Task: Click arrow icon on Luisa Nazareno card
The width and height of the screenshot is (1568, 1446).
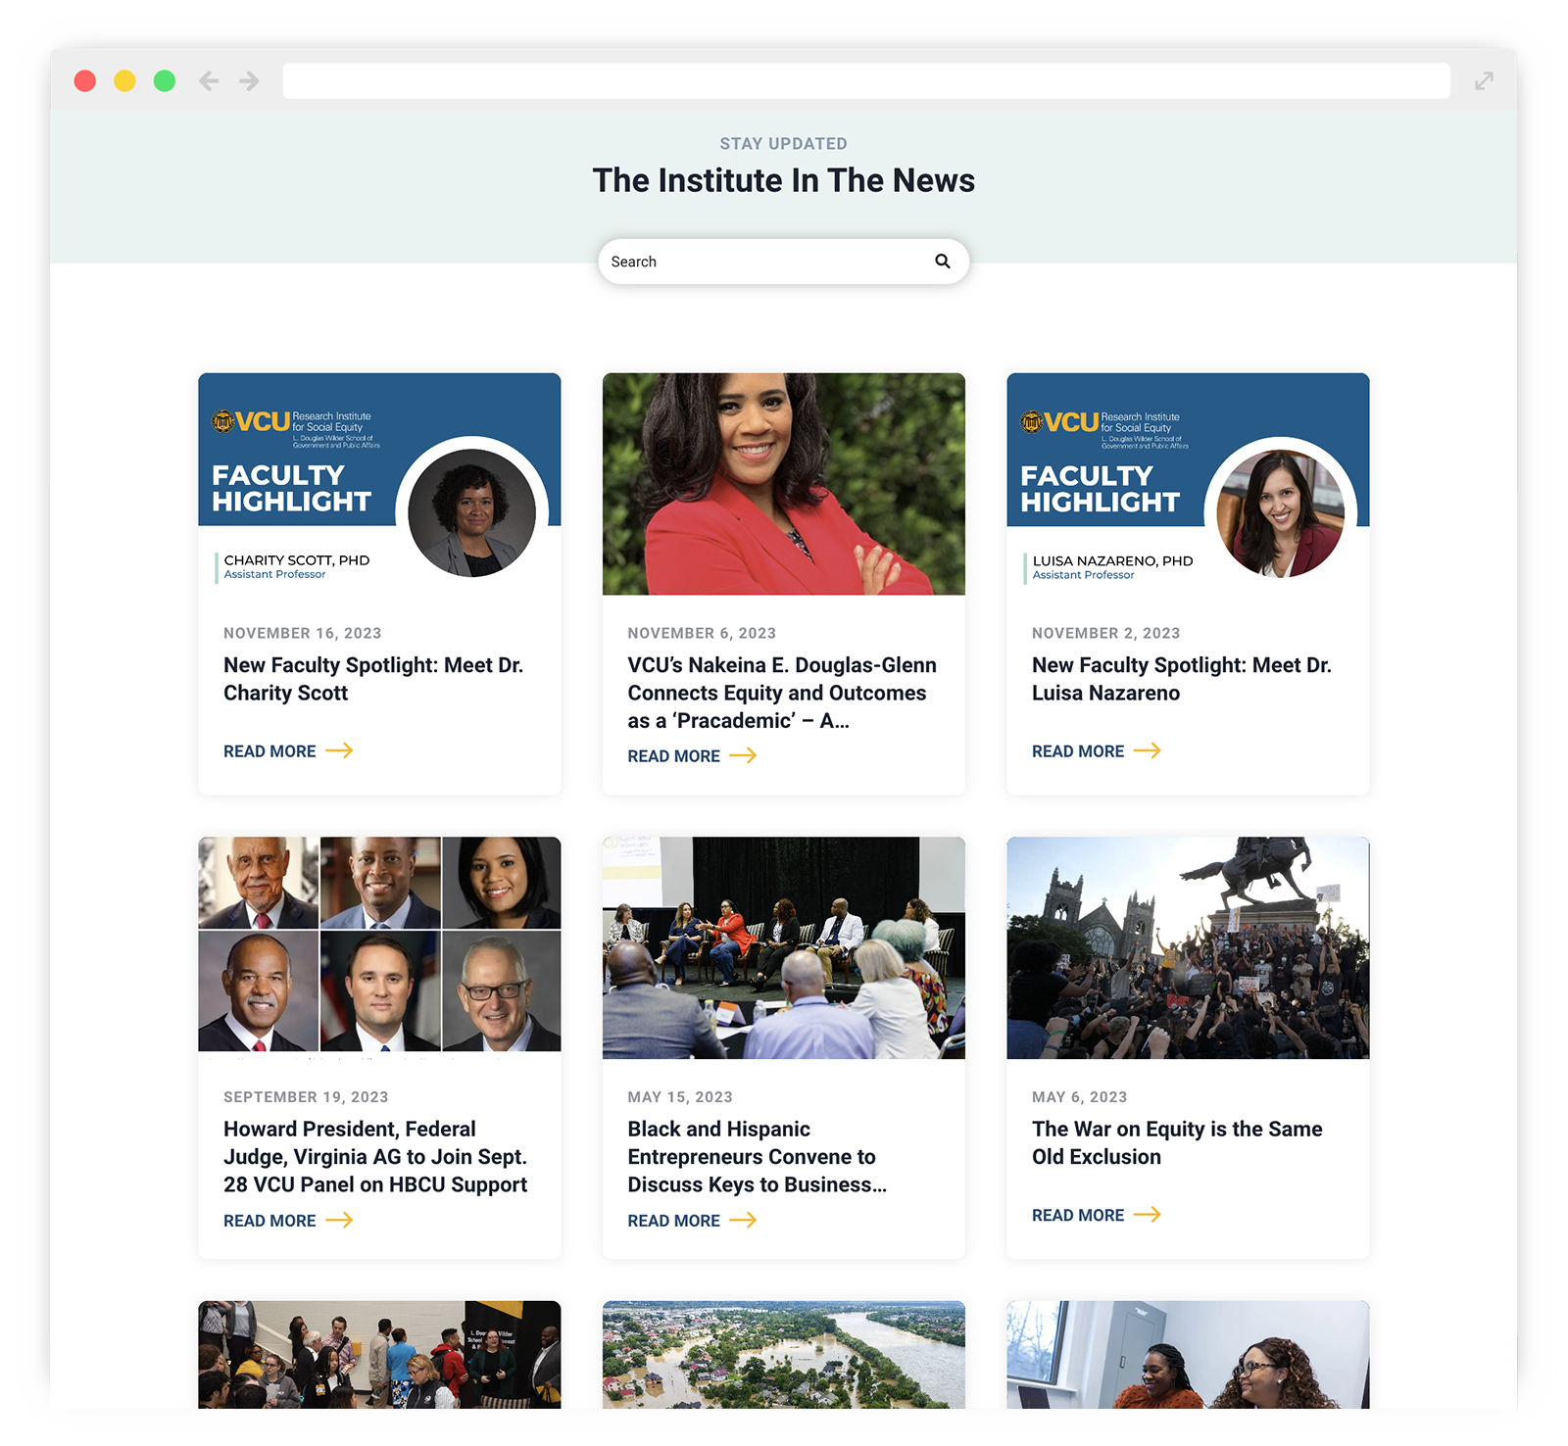Action: 1148,750
